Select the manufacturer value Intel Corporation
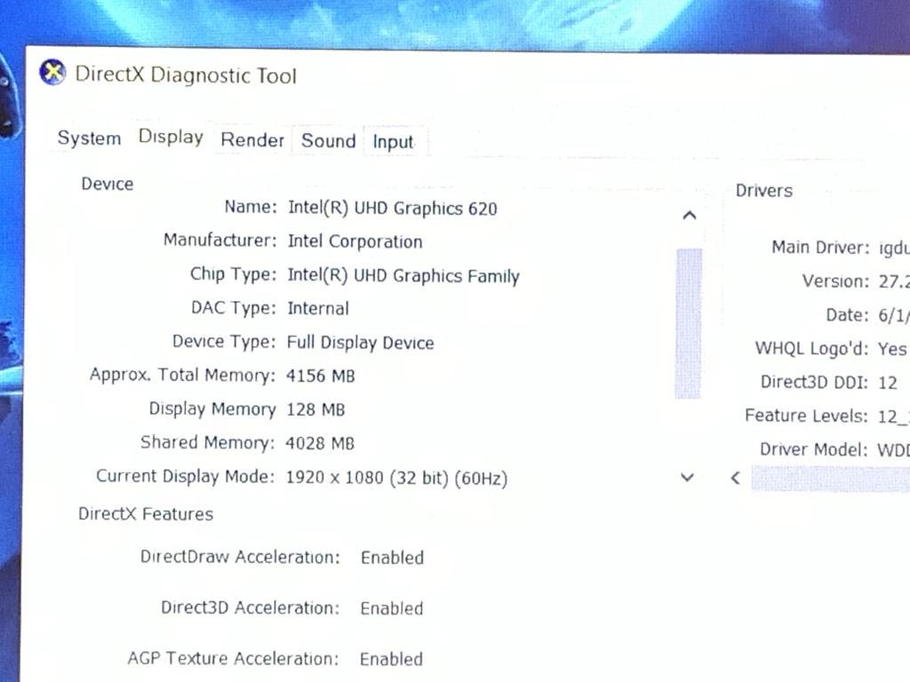 355,242
